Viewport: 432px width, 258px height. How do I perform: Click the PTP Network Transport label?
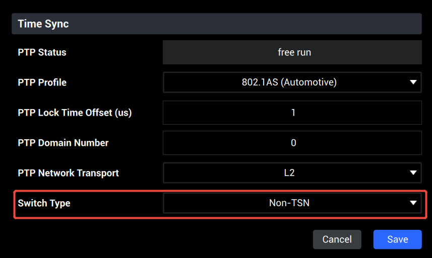click(x=69, y=173)
